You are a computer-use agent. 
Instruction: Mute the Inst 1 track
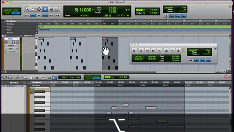[x=17, y=42]
